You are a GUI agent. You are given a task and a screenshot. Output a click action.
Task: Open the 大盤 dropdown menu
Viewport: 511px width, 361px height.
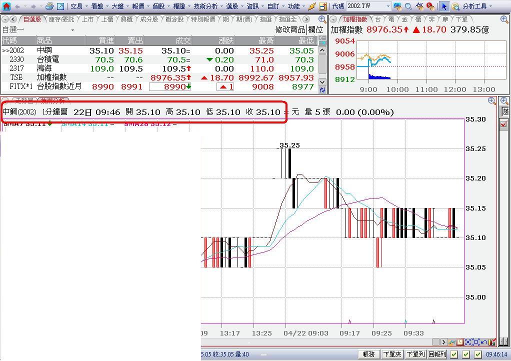tap(120, 6)
